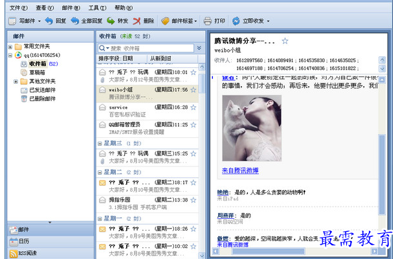This screenshot has height=259, width=398.
Task: Click the 排序字段: 日期 sort header
Action: coord(116,59)
